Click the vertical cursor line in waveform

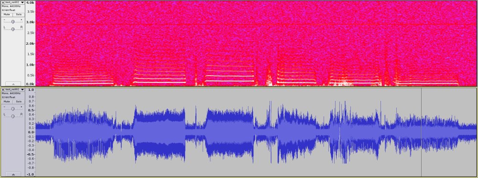[421, 132]
